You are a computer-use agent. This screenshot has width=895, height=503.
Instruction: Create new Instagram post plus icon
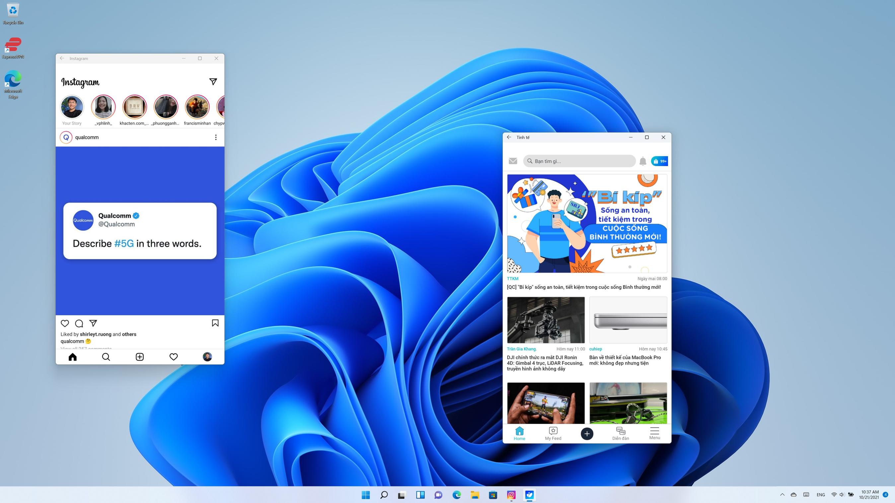point(140,357)
